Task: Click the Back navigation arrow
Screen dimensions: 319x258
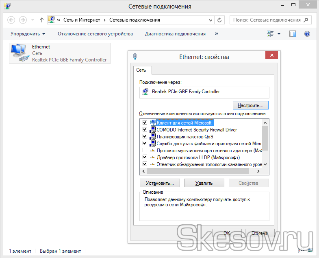Action: pyautogui.click(x=11, y=20)
